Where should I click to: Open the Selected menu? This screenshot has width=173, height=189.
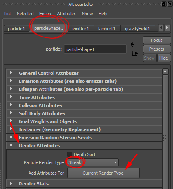(25, 14)
